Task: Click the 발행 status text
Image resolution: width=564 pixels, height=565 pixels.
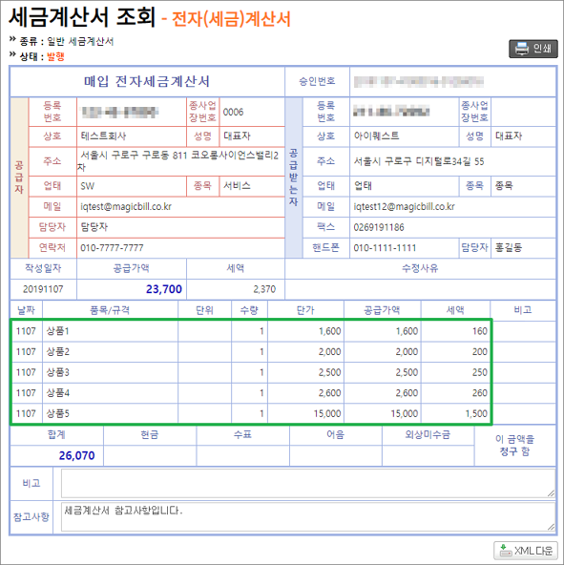Action: pos(56,56)
